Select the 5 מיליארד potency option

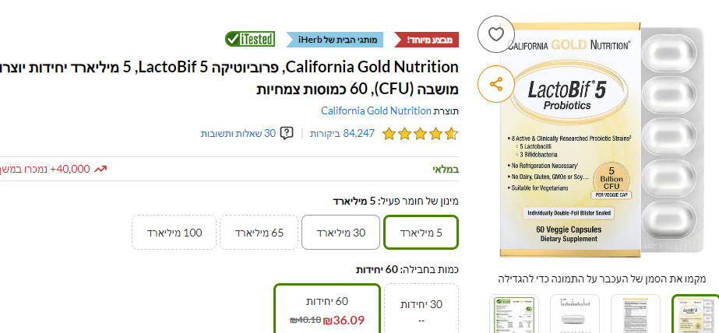[421, 233]
